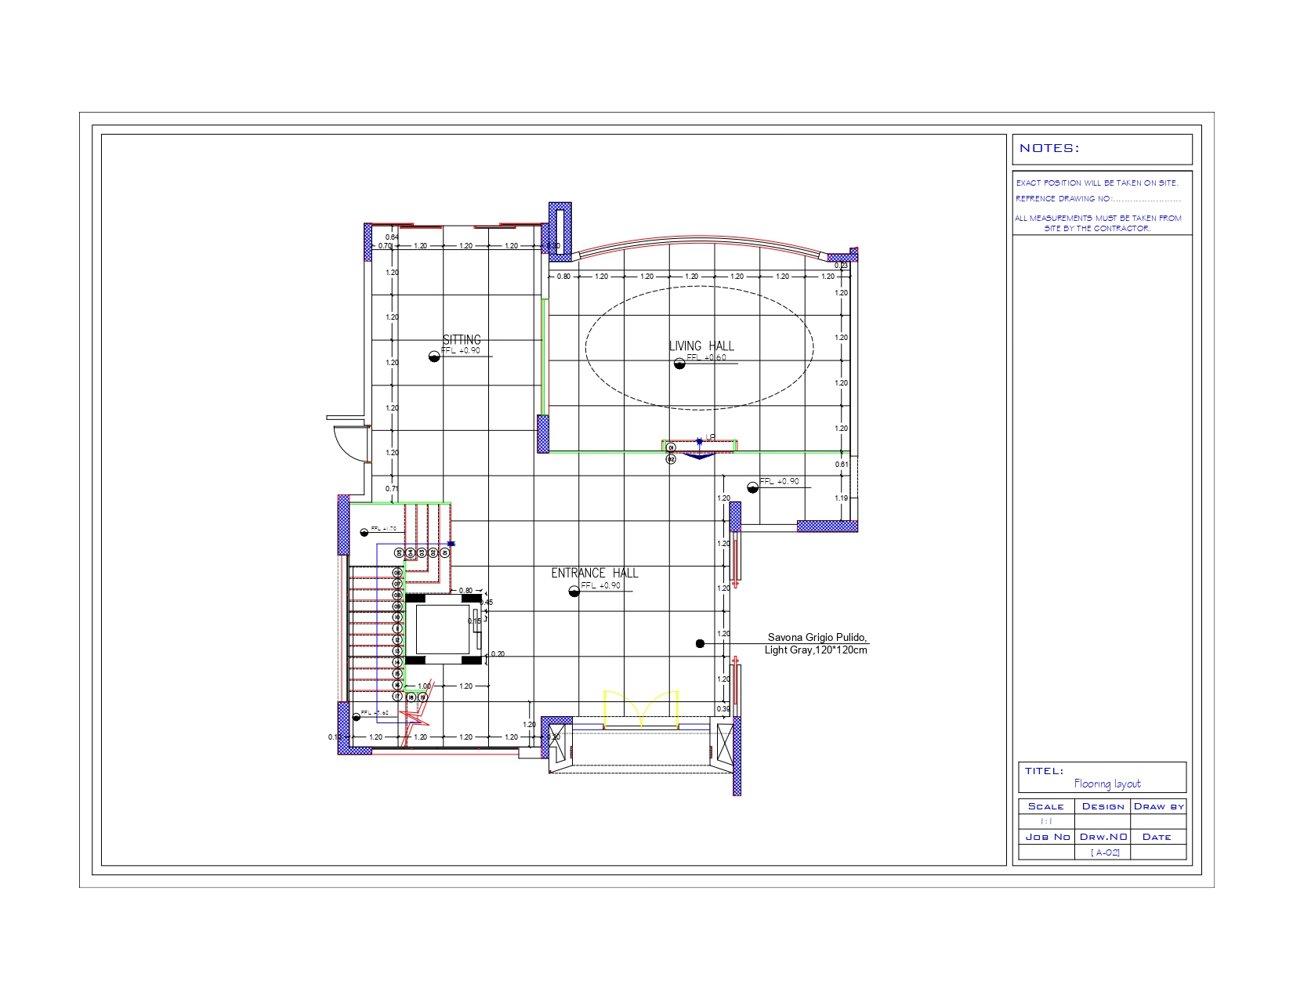
Task: Select the FFL +0.90 marker right of LIVING HALL
Action: [x=752, y=487]
